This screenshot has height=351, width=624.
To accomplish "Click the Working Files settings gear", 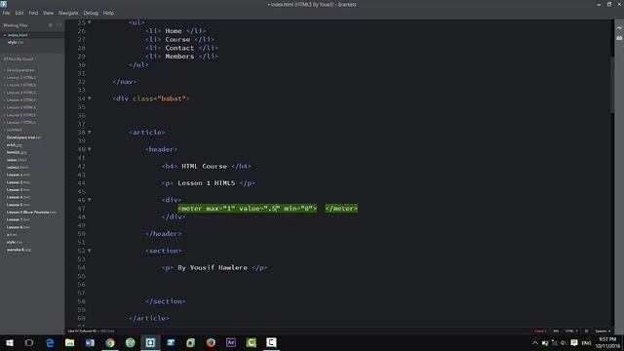I will (x=51, y=25).
